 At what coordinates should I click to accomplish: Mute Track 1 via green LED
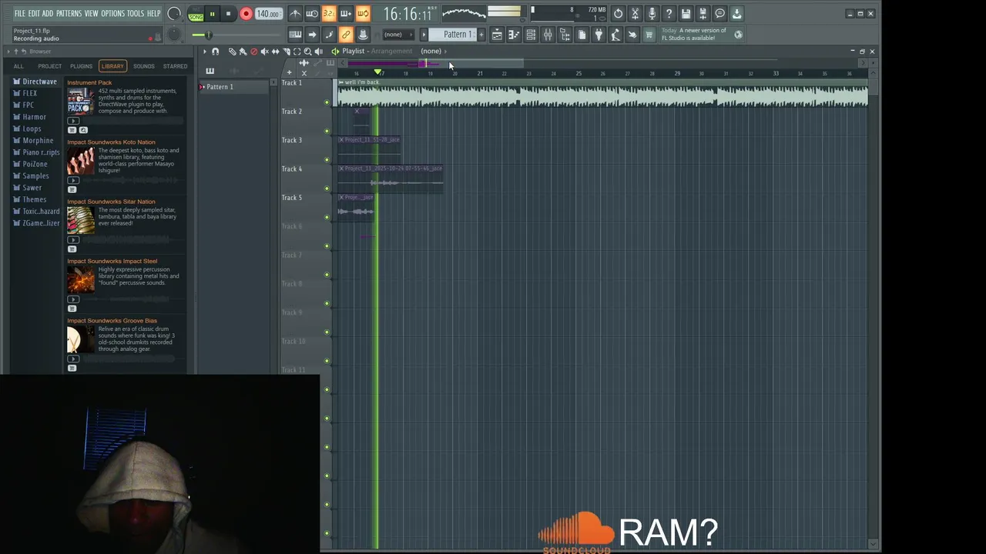327,102
